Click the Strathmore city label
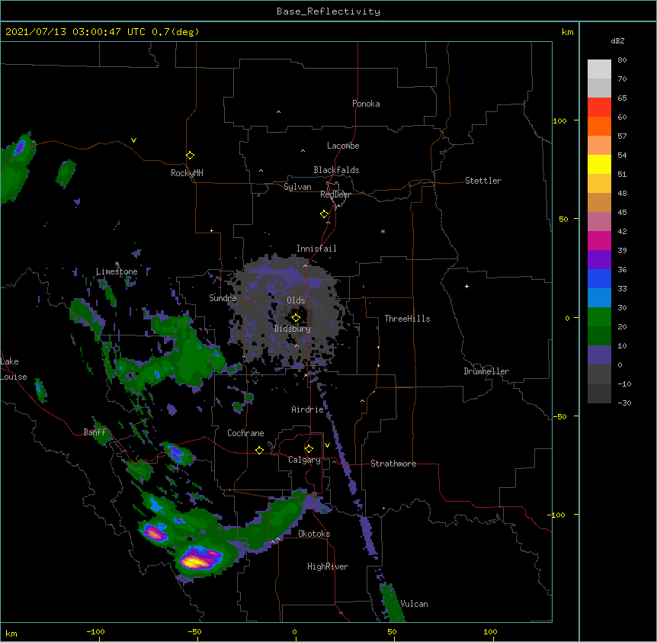 393,464
